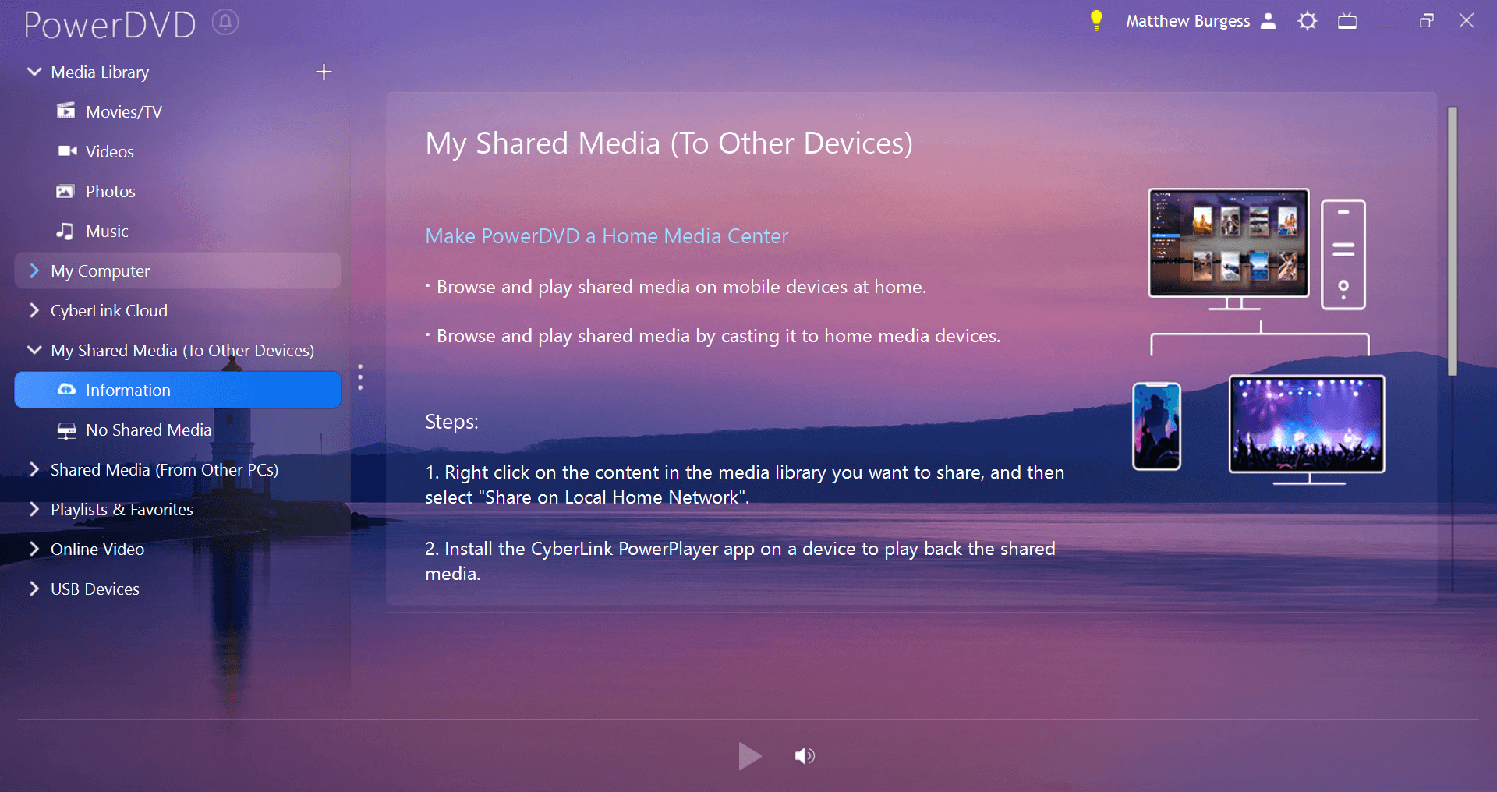Image resolution: width=1497 pixels, height=792 pixels.
Task: Click the plus icon to add media
Action: point(324,72)
